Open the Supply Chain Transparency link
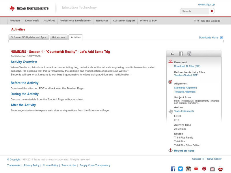 (x=95, y=165)
